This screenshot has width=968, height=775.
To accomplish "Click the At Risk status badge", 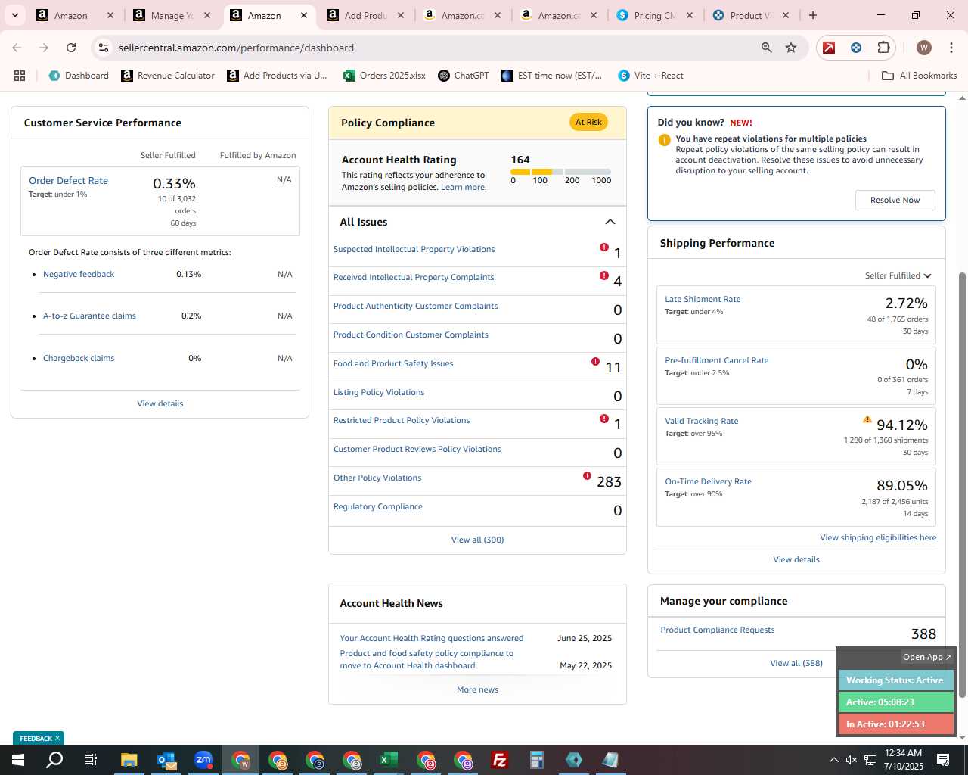I will point(588,122).
